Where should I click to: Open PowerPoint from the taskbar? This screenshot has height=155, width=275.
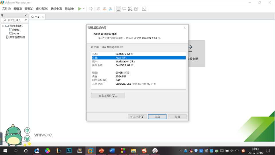tap(101, 151)
